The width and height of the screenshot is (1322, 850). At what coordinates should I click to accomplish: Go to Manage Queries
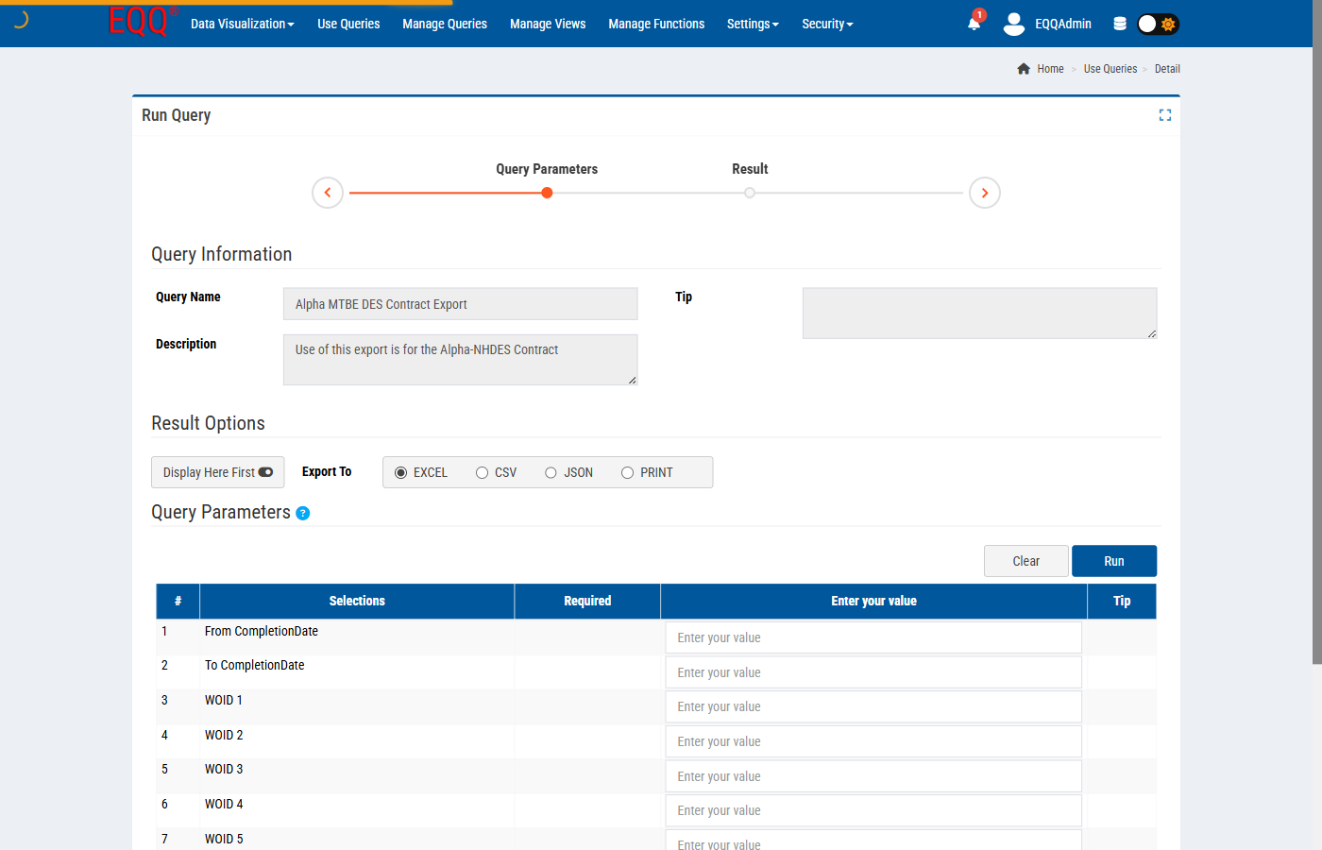coord(444,24)
